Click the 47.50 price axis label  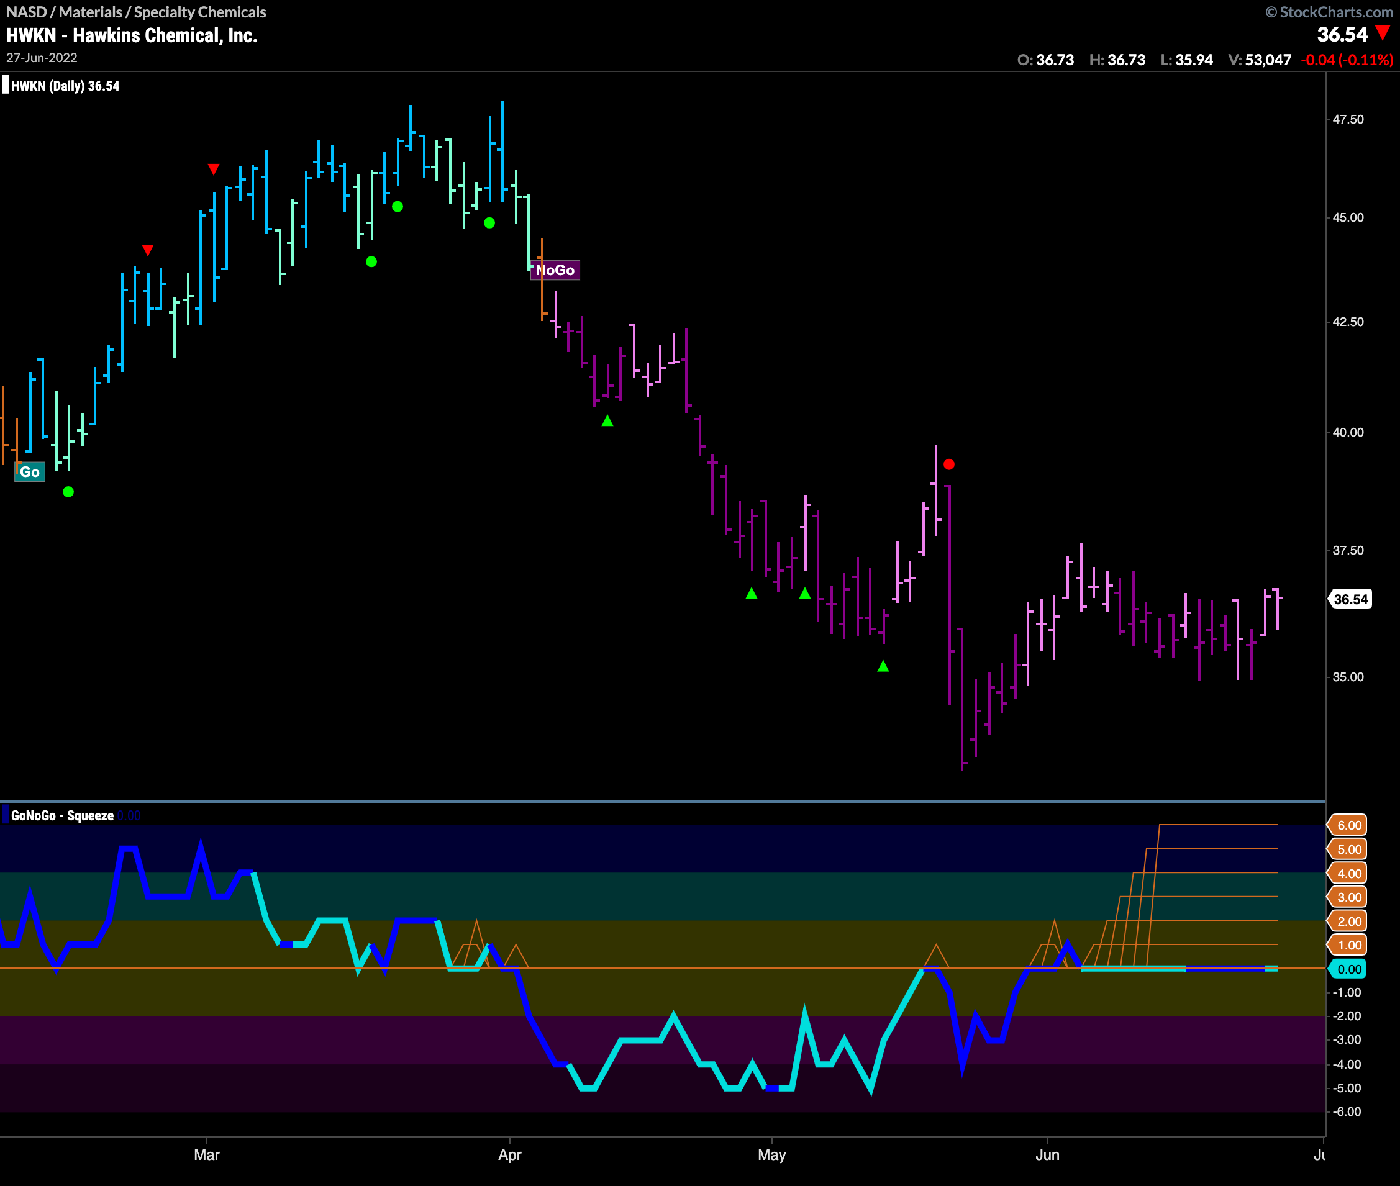[x=1348, y=120]
